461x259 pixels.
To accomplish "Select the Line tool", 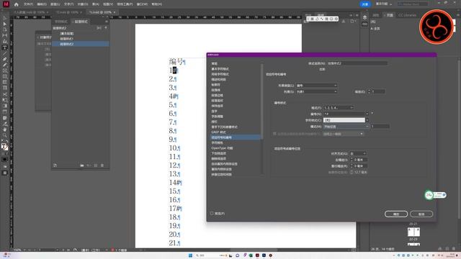I will [x=5, y=53].
